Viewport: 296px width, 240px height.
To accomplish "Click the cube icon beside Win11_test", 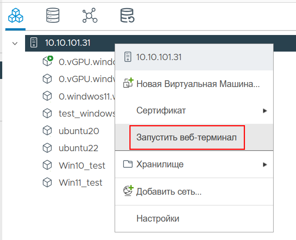I will tap(47, 182).
